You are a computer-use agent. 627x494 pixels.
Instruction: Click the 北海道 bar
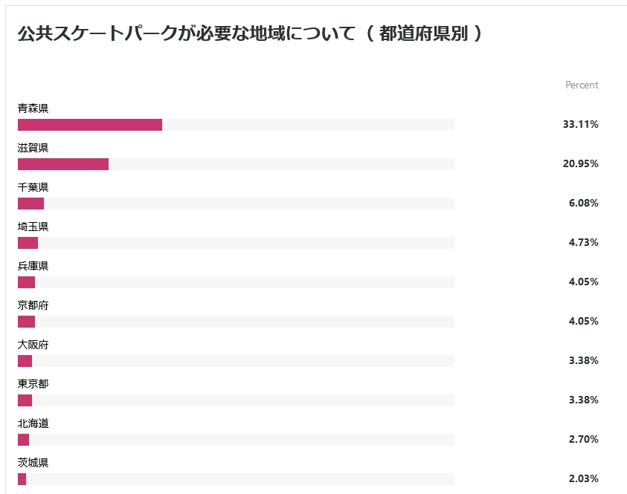pyautogui.click(x=23, y=440)
